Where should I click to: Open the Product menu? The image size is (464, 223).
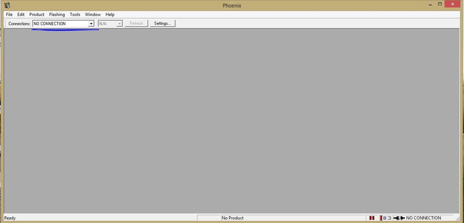click(x=37, y=15)
